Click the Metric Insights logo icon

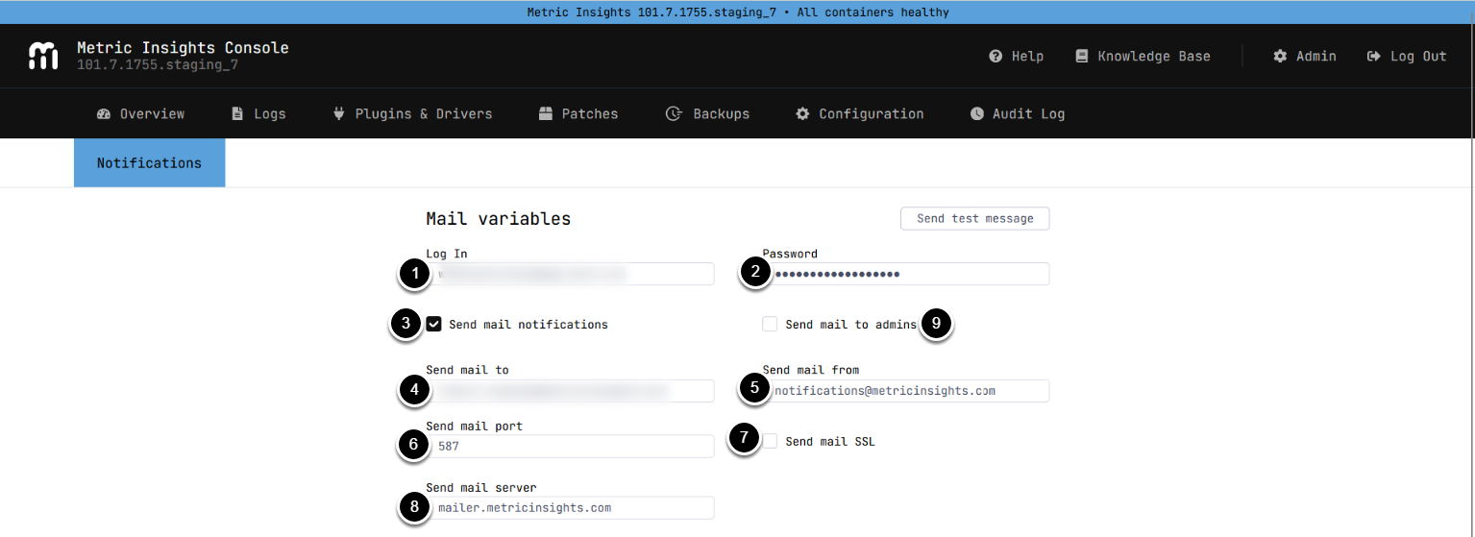[43, 56]
